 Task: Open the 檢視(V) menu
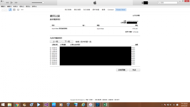(15, 6)
